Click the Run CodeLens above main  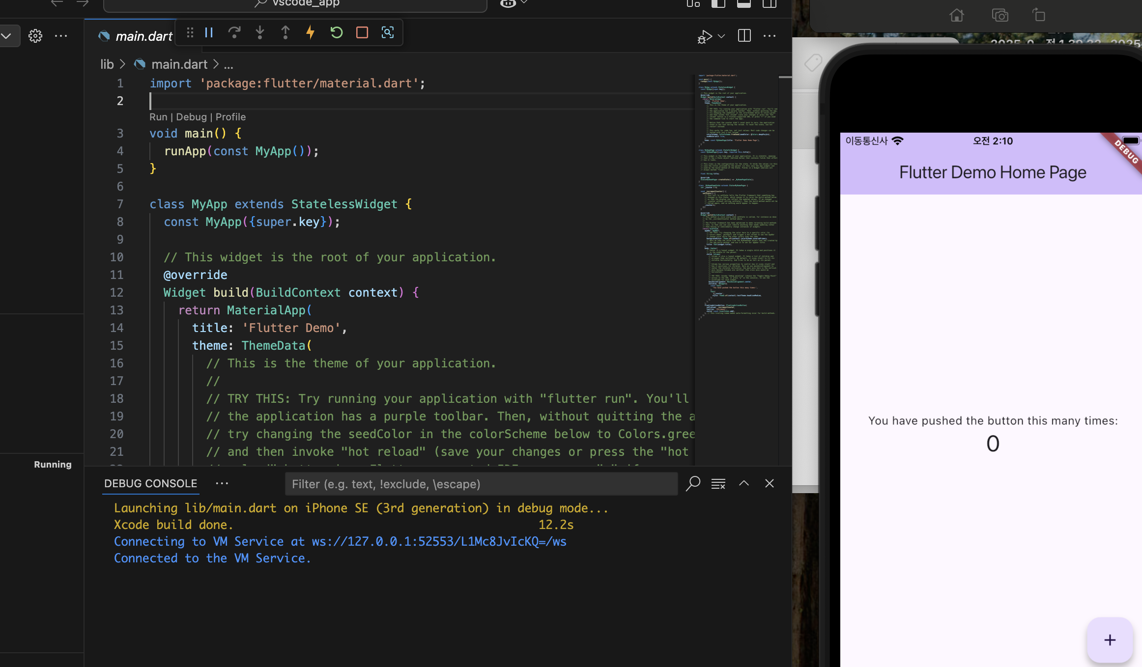tap(158, 117)
